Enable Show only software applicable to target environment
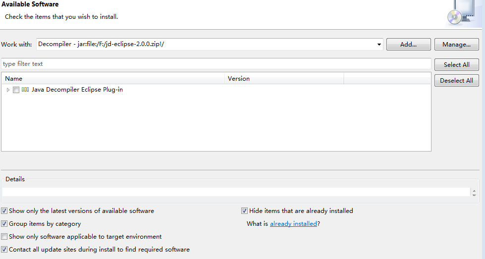This screenshot has width=485, height=259. tap(4, 237)
